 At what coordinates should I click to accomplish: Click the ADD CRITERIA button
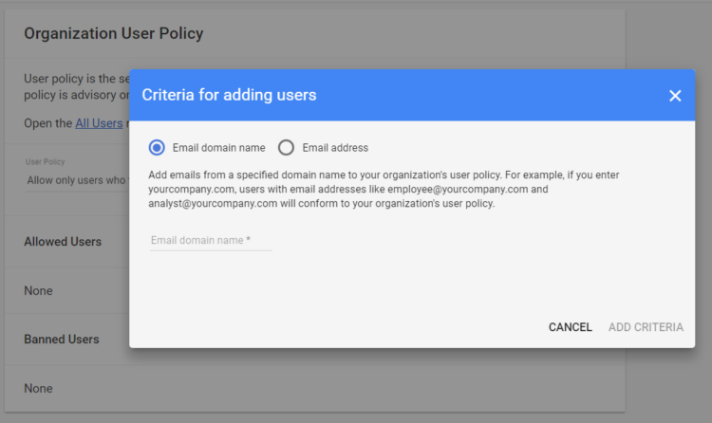[x=646, y=327]
